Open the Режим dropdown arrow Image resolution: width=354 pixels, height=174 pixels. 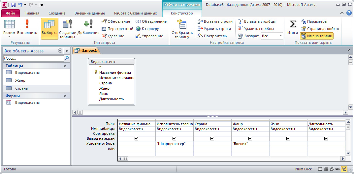tap(10, 37)
